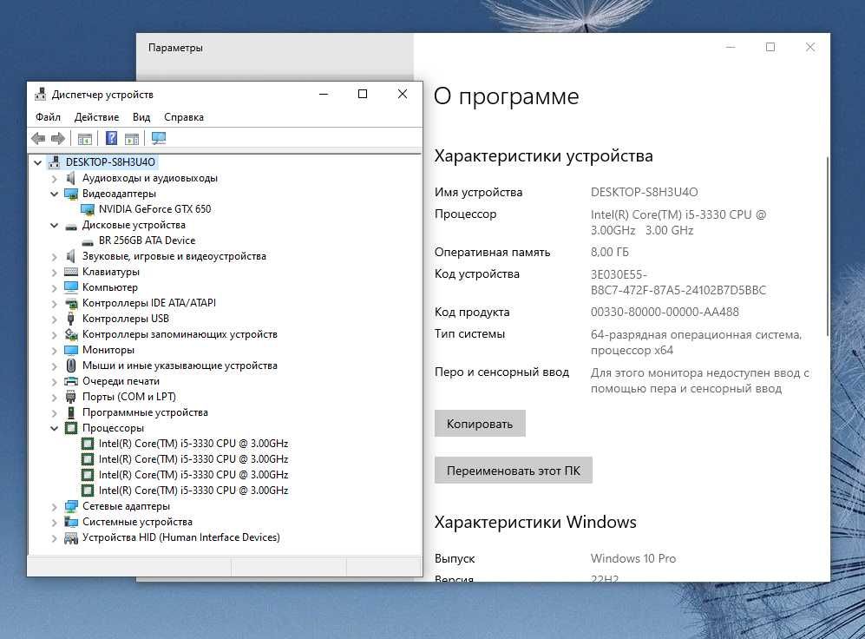Image resolution: width=865 pixels, height=639 pixels.
Task: Click the Устройства HID icon
Action: (x=70, y=537)
